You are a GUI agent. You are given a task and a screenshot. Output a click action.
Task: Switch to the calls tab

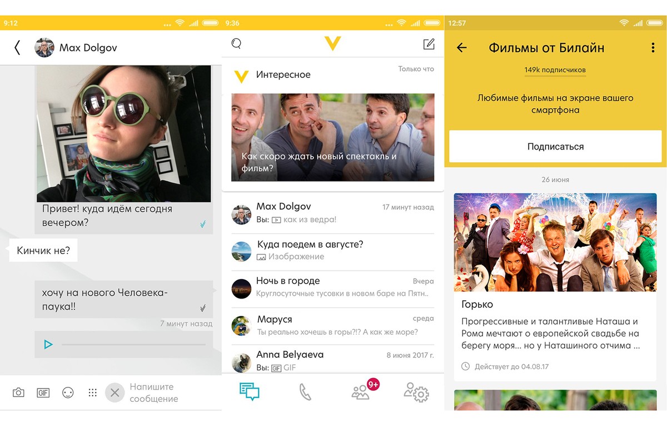(x=305, y=392)
